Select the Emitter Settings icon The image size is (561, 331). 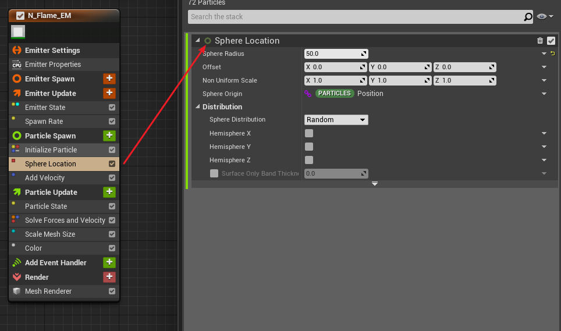(x=17, y=51)
